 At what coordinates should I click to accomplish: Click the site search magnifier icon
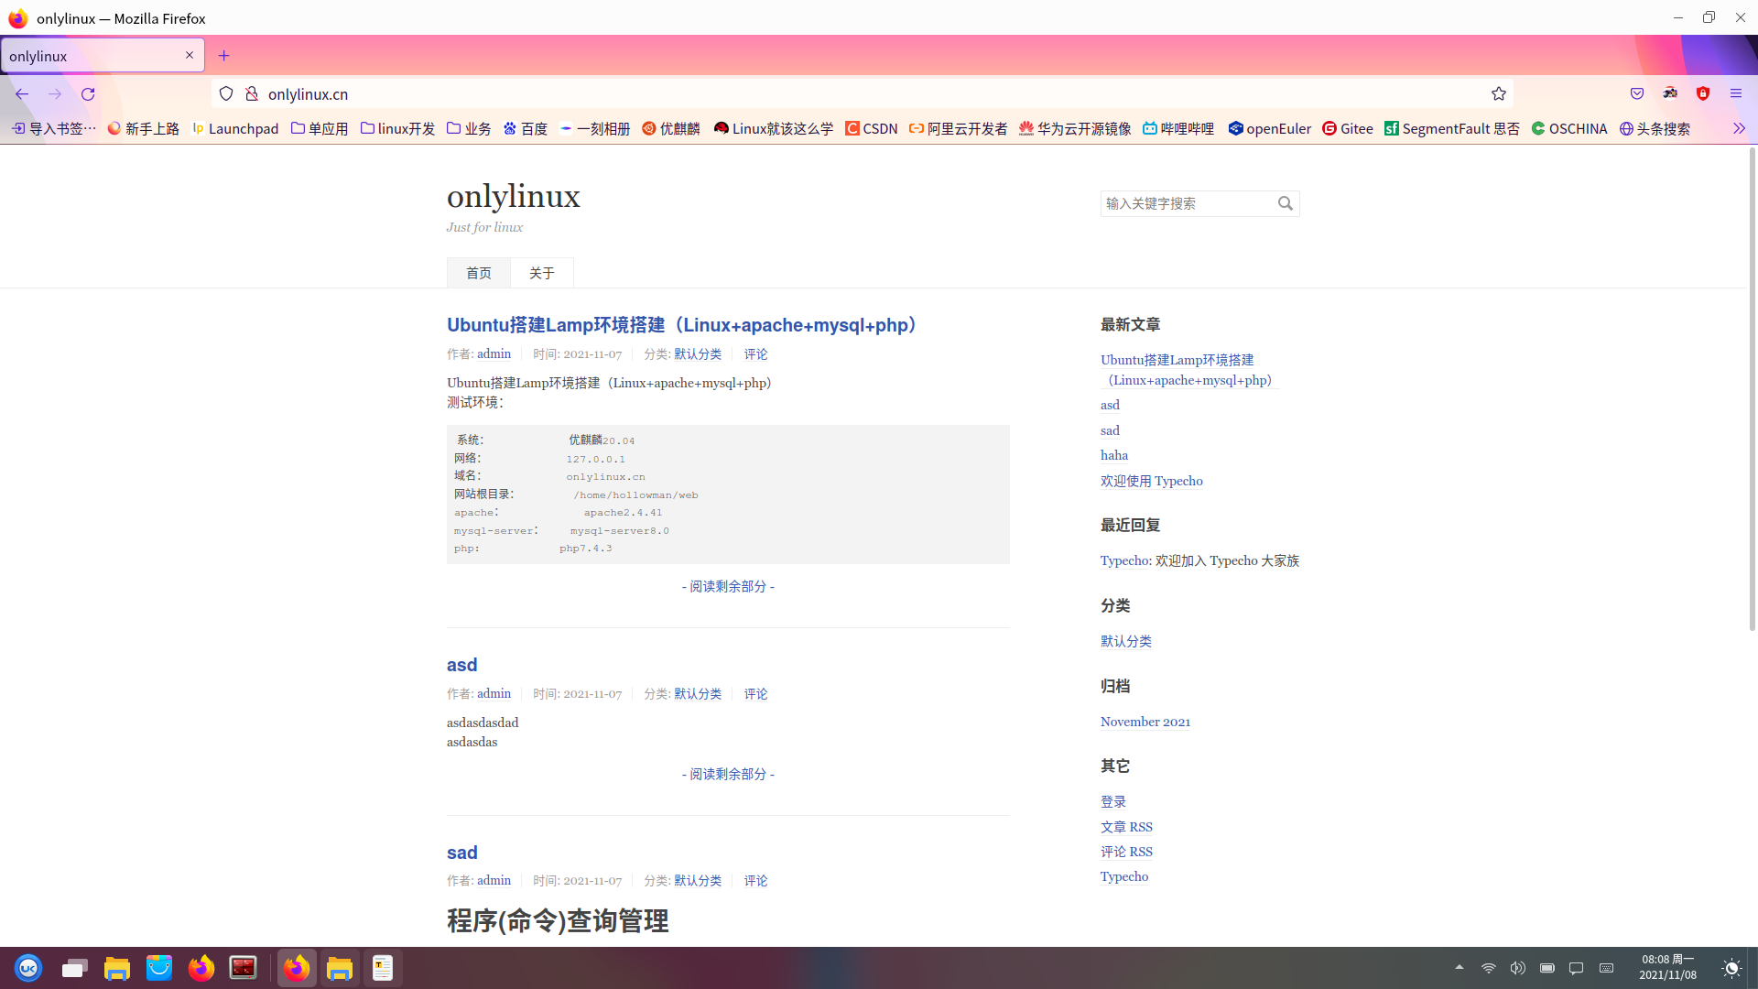1286,203
